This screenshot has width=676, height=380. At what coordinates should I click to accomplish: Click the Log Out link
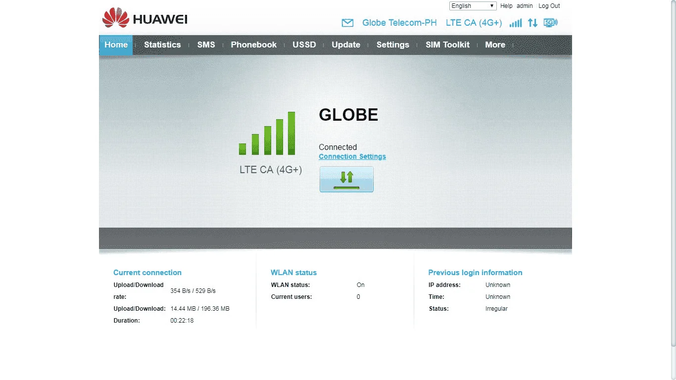549,6
